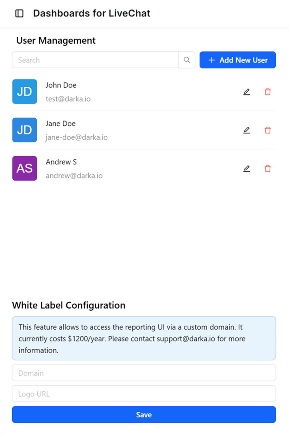Image resolution: width=289 pixels, height=436 pixels.
Task: Click the Search input field
Action: point(95,60)
